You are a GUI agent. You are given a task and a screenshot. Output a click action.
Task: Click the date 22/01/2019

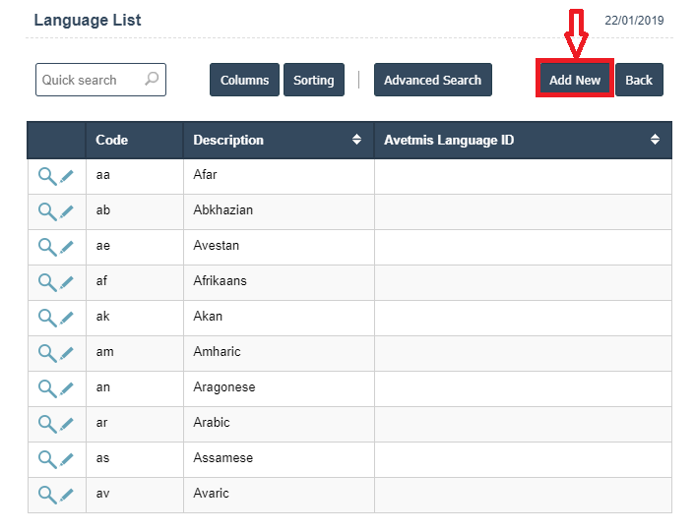(x=634, y=21)
